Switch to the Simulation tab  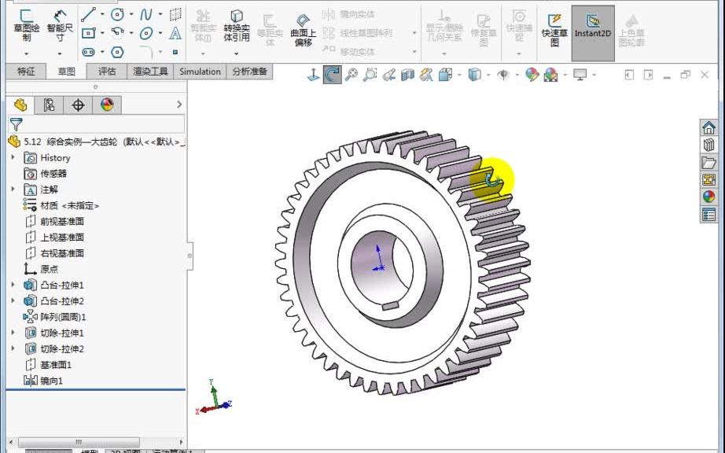199,72
